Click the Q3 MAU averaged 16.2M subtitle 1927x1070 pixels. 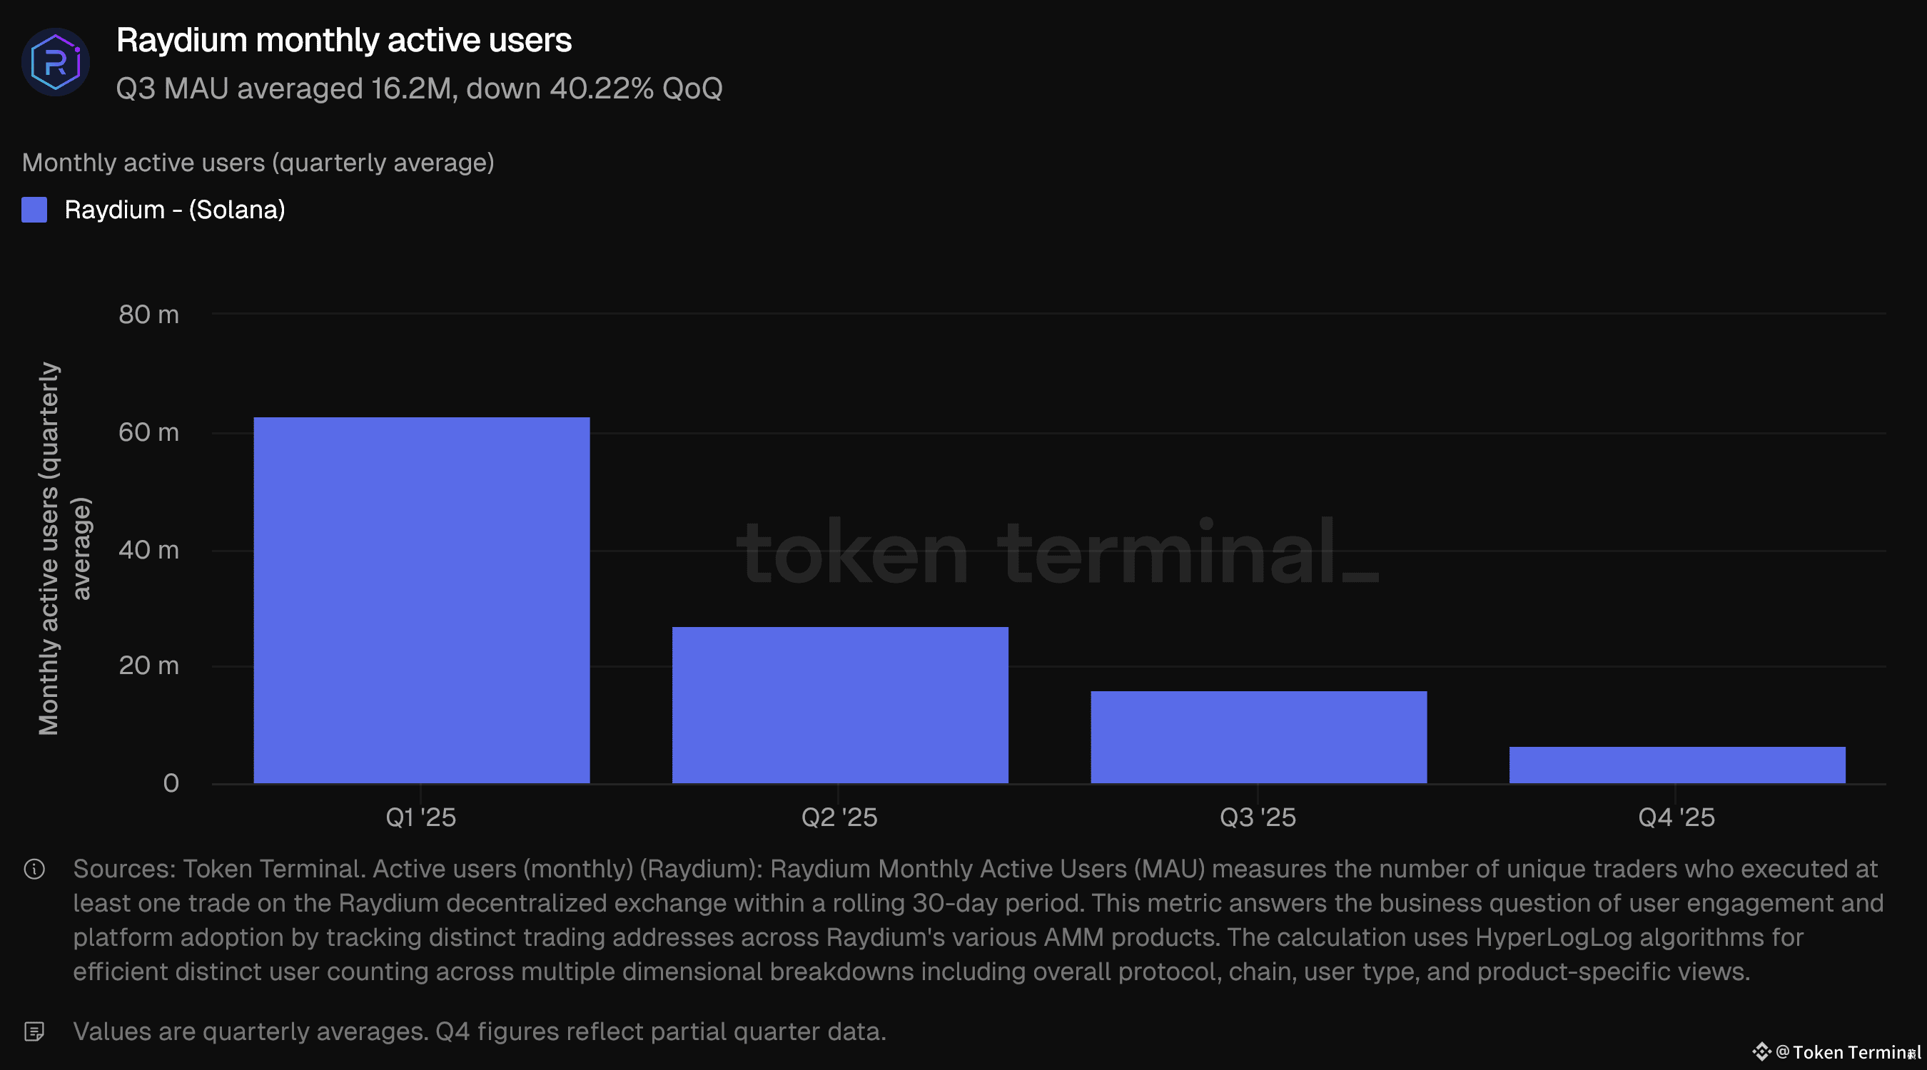coord(419,89)
